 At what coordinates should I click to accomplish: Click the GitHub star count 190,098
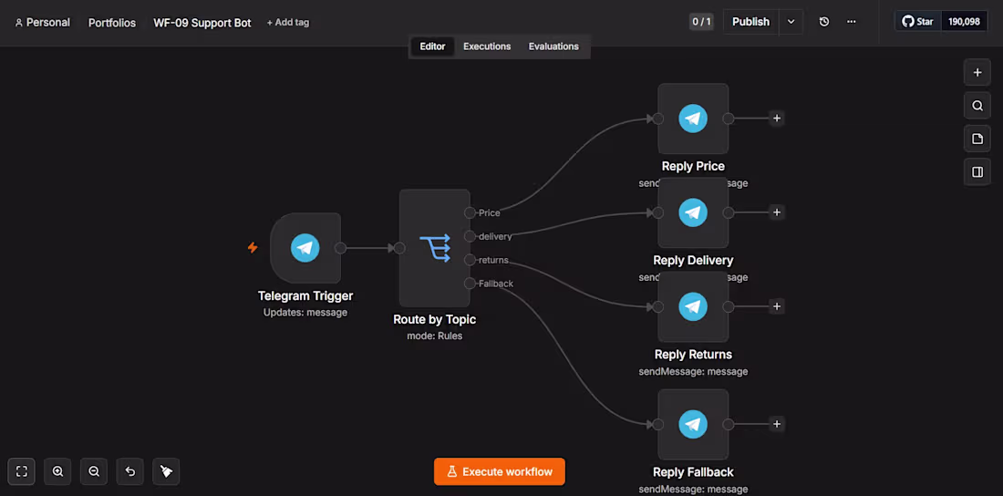tap(964, 22)
